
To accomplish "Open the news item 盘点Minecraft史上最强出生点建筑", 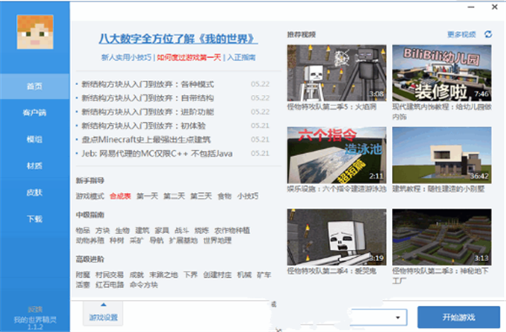I will tap(146, 140).
